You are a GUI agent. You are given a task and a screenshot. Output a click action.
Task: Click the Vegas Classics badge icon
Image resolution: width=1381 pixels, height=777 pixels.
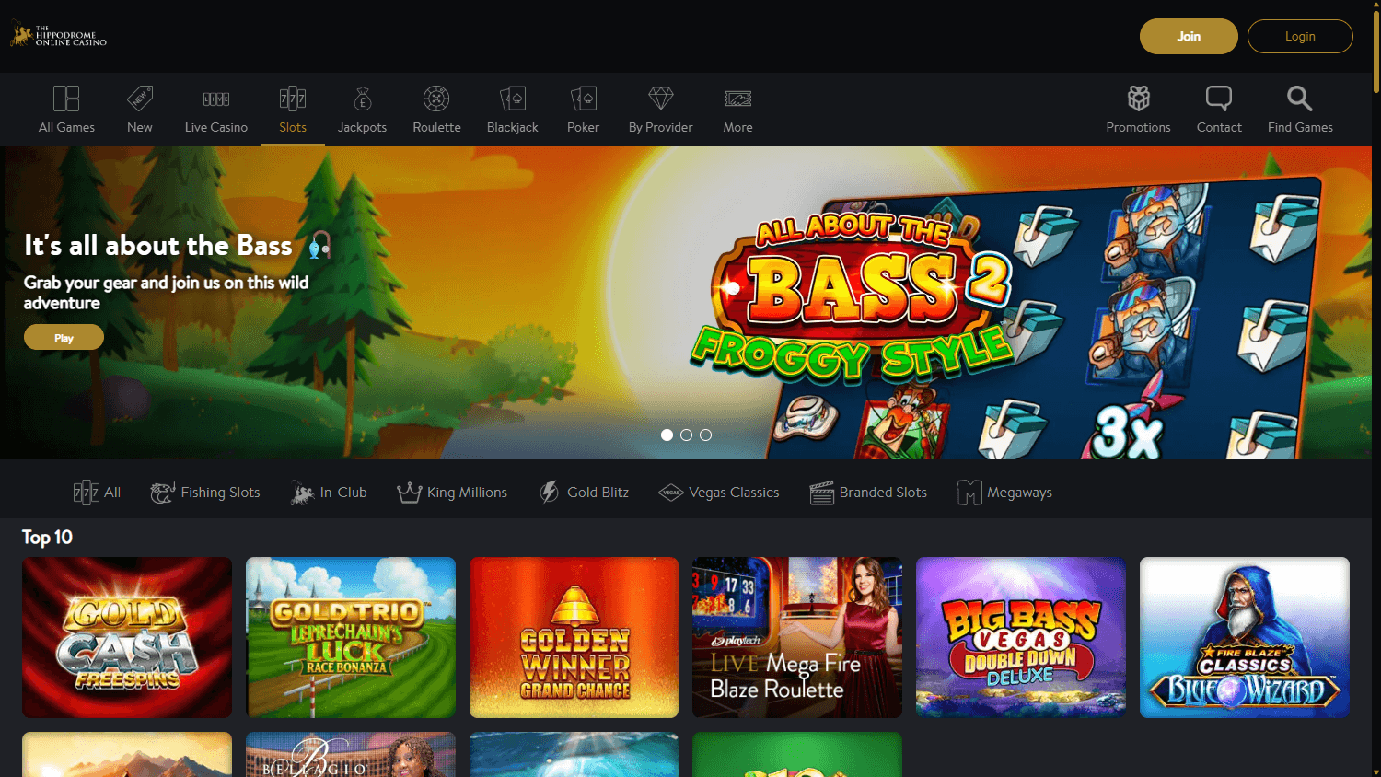(671, 493)
